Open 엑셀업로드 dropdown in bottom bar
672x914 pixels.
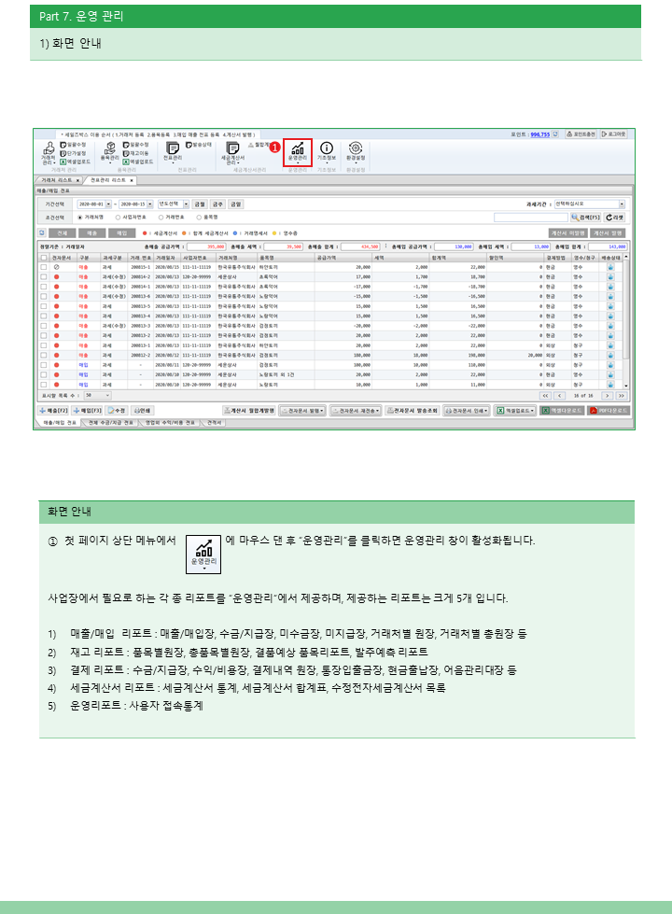(x=516, y=411)
